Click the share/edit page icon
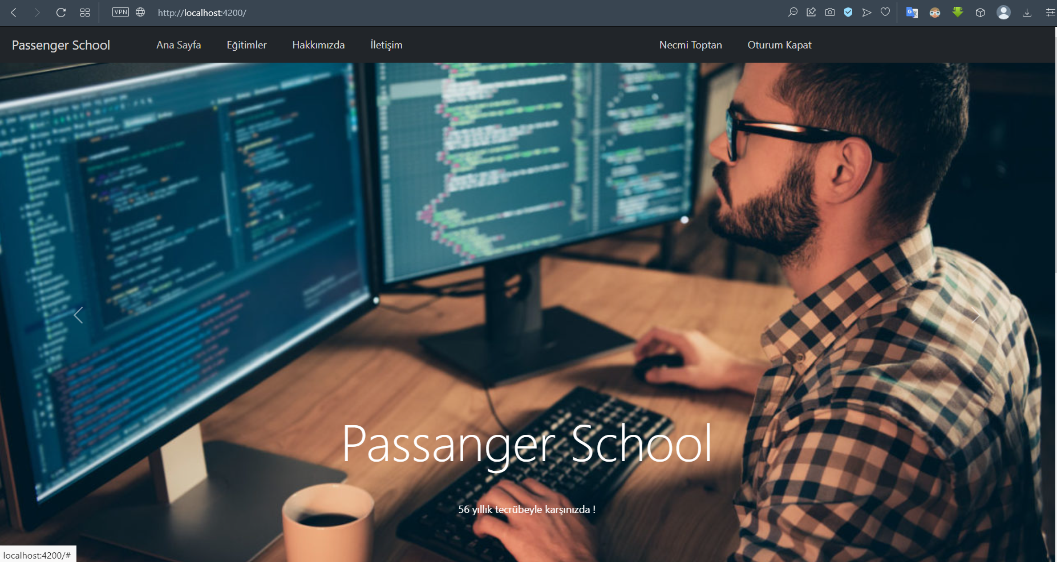Viewport: 1057px width, 562px height. tap(811, 12)
